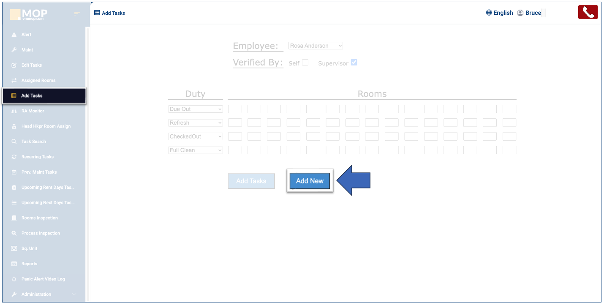Click the red phone call icon

pos(588,12)
